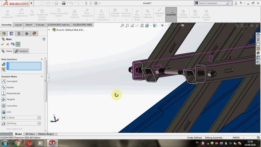The width and height of the screenshot is (261, 147).
Task: Toggle the angle mate icon beside 30.00deg
Action: 4,123
